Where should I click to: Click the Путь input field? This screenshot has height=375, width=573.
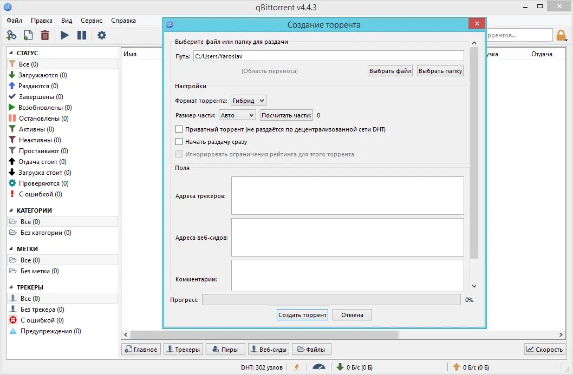329,56
